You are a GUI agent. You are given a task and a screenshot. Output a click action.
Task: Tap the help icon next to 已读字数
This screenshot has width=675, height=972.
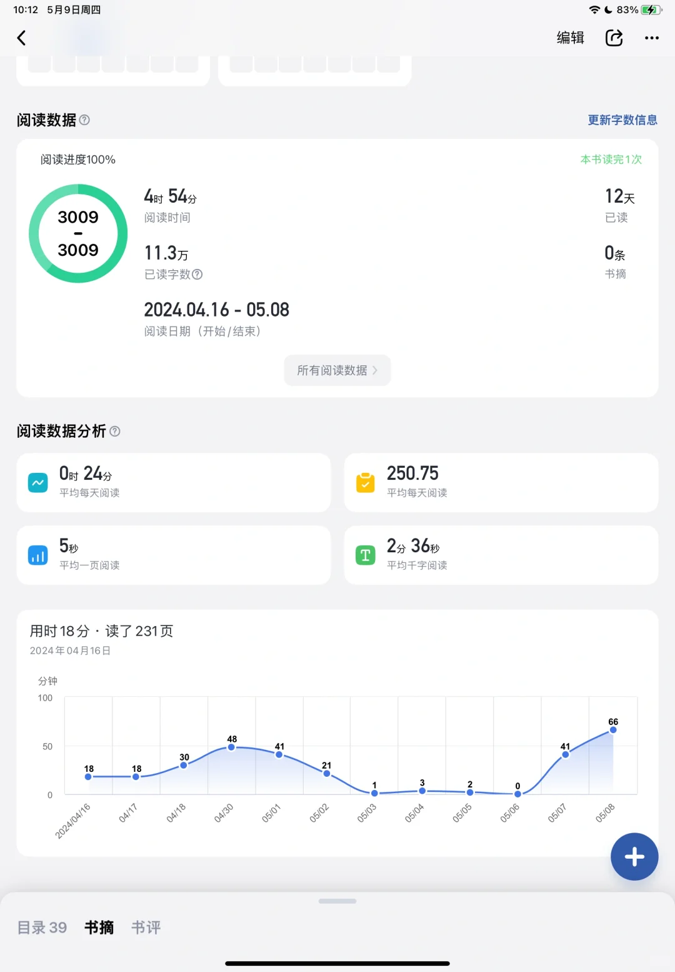(197, 274)
